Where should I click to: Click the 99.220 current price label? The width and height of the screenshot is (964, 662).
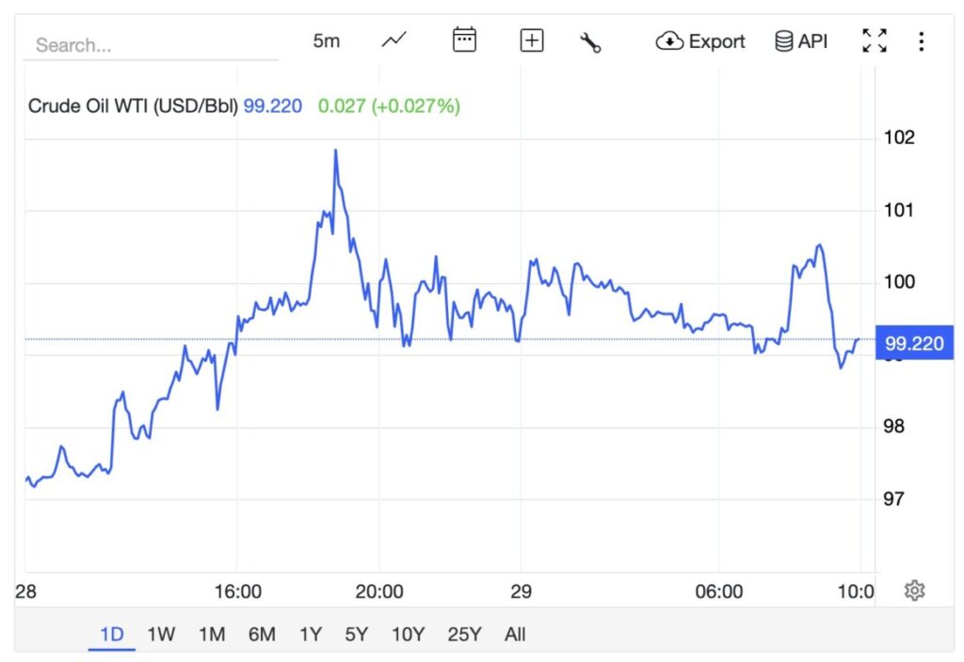pos(914,343)
